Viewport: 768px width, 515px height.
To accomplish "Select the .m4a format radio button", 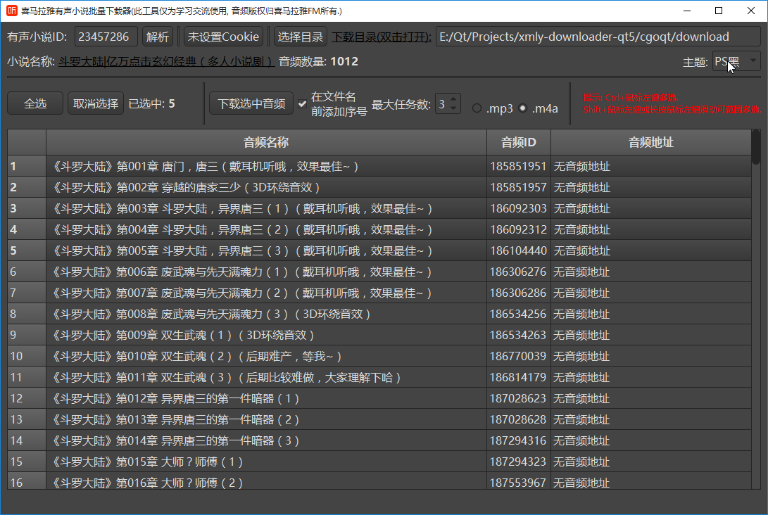I will click(x=522, y=108).
